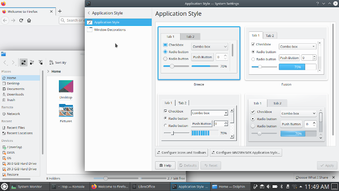Open Window Decorations in sidebar
339x191 pixels.
coord(118,30)
